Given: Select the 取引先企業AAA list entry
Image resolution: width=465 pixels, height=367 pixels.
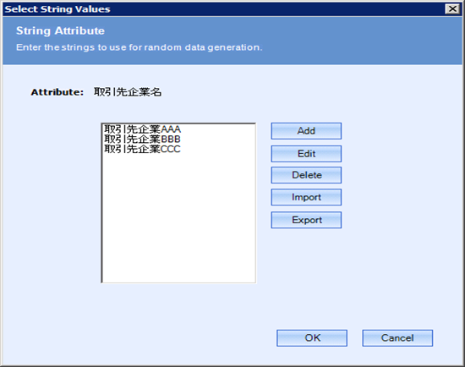Looking at the screenshot, I should 142,129.
